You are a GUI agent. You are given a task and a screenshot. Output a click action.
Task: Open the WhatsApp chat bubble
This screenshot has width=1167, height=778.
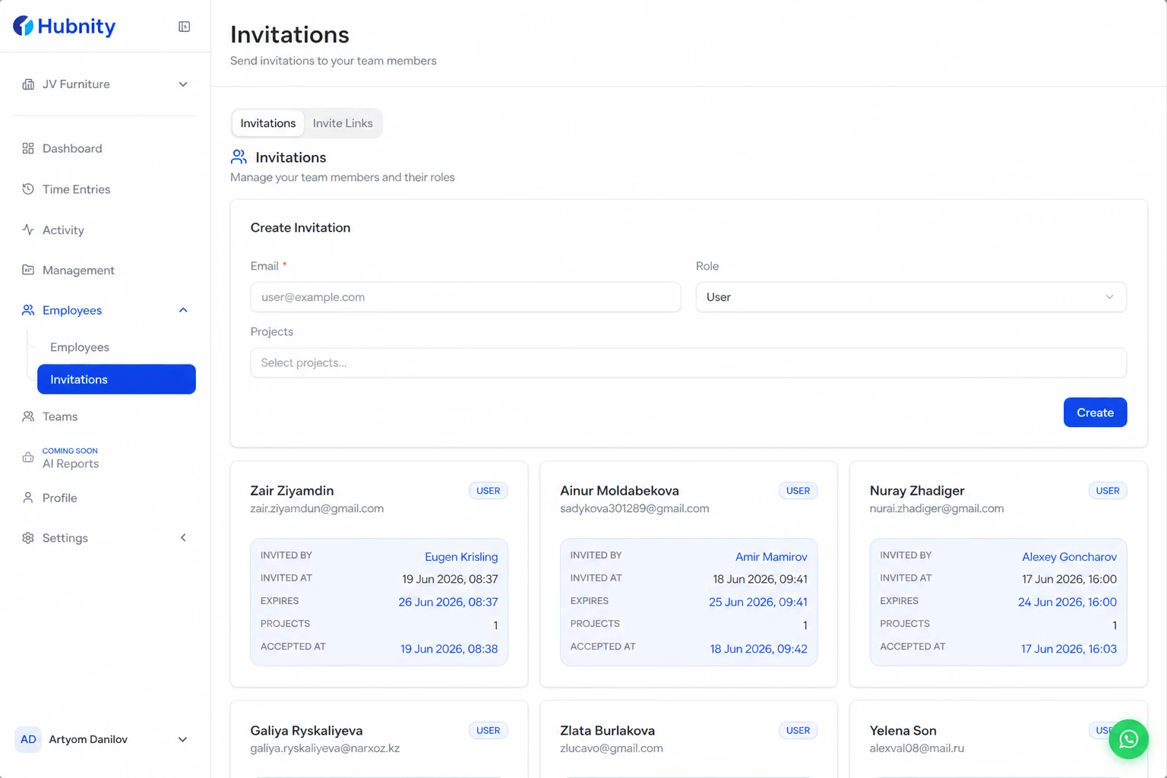(1128, 739)
